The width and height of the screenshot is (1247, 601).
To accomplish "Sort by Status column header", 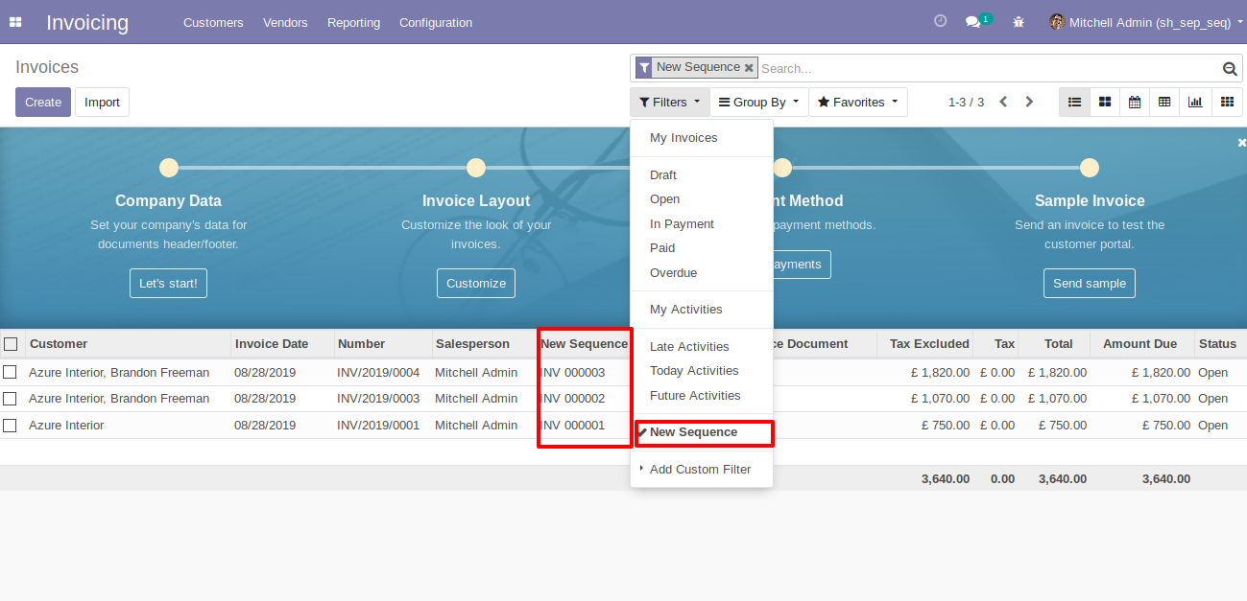I will tap(1220, 344).
